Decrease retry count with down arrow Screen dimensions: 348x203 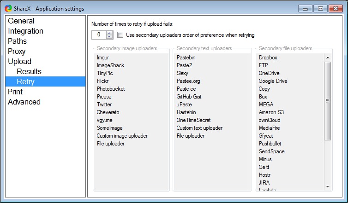[109, 37]
